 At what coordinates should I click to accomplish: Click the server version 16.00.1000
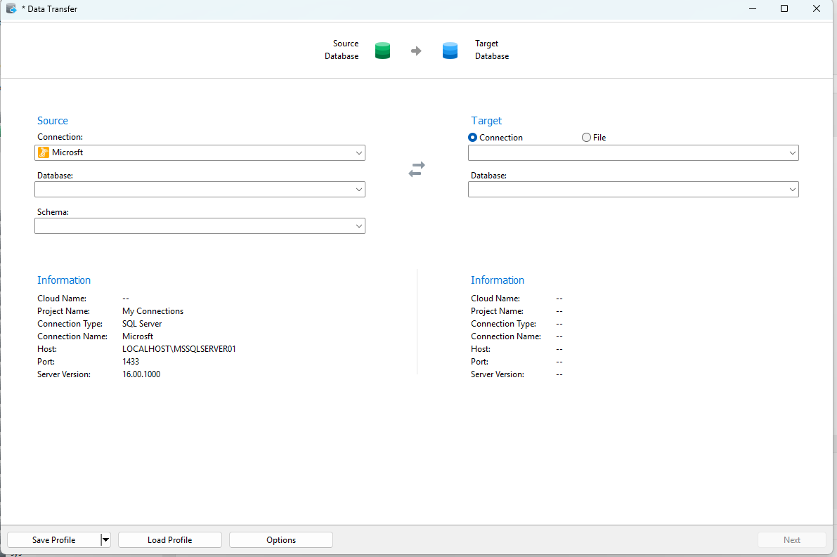click(x=141, y=374)
